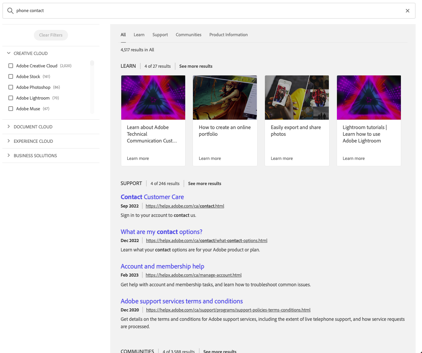Open the Communities tab

(189, 35)
